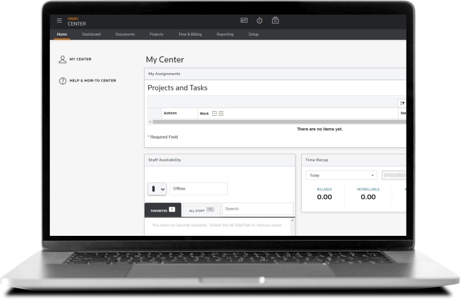Open the availability status color dropdown
The image size is (460, 300).
[157, 189]
